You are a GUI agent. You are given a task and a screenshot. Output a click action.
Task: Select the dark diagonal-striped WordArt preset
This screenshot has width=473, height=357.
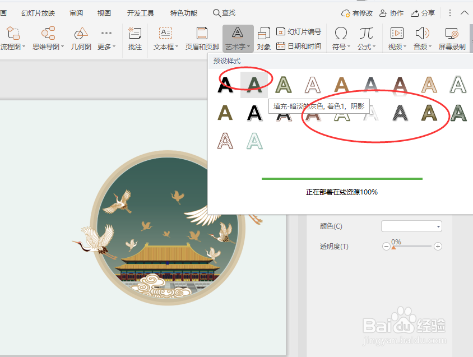pos(400,113)
